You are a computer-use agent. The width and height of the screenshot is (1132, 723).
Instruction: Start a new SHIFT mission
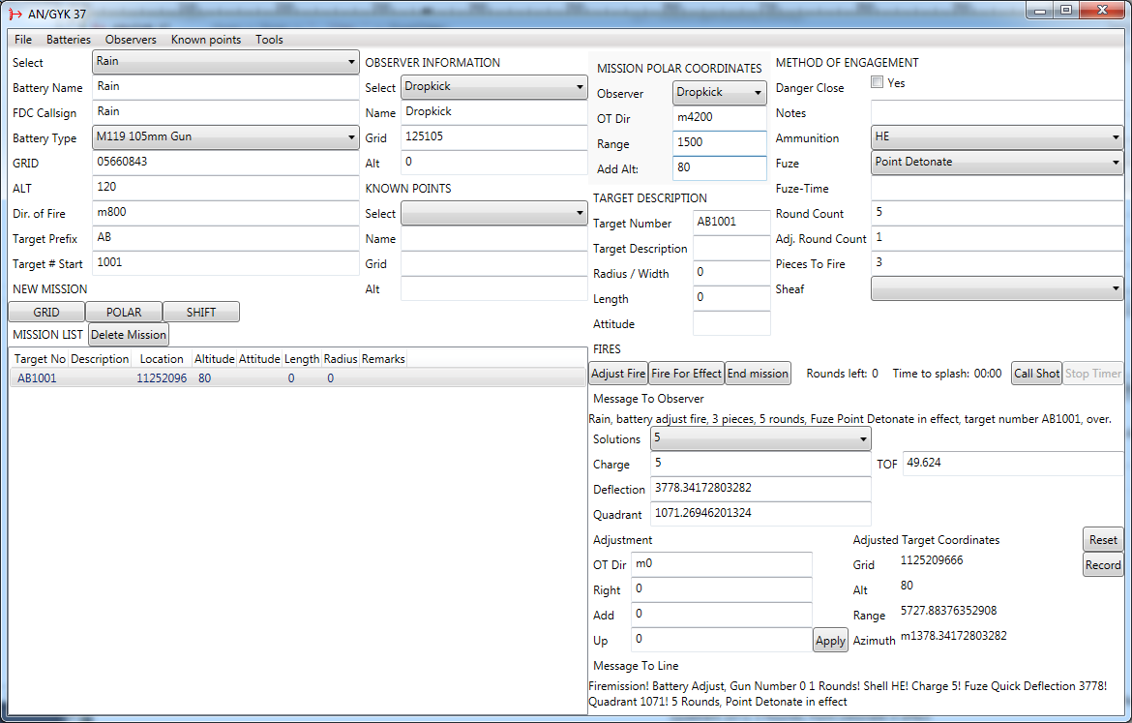[x=200, y=312]
